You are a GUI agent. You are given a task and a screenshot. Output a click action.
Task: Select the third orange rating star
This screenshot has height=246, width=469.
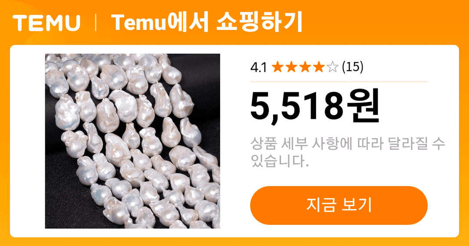305,67
